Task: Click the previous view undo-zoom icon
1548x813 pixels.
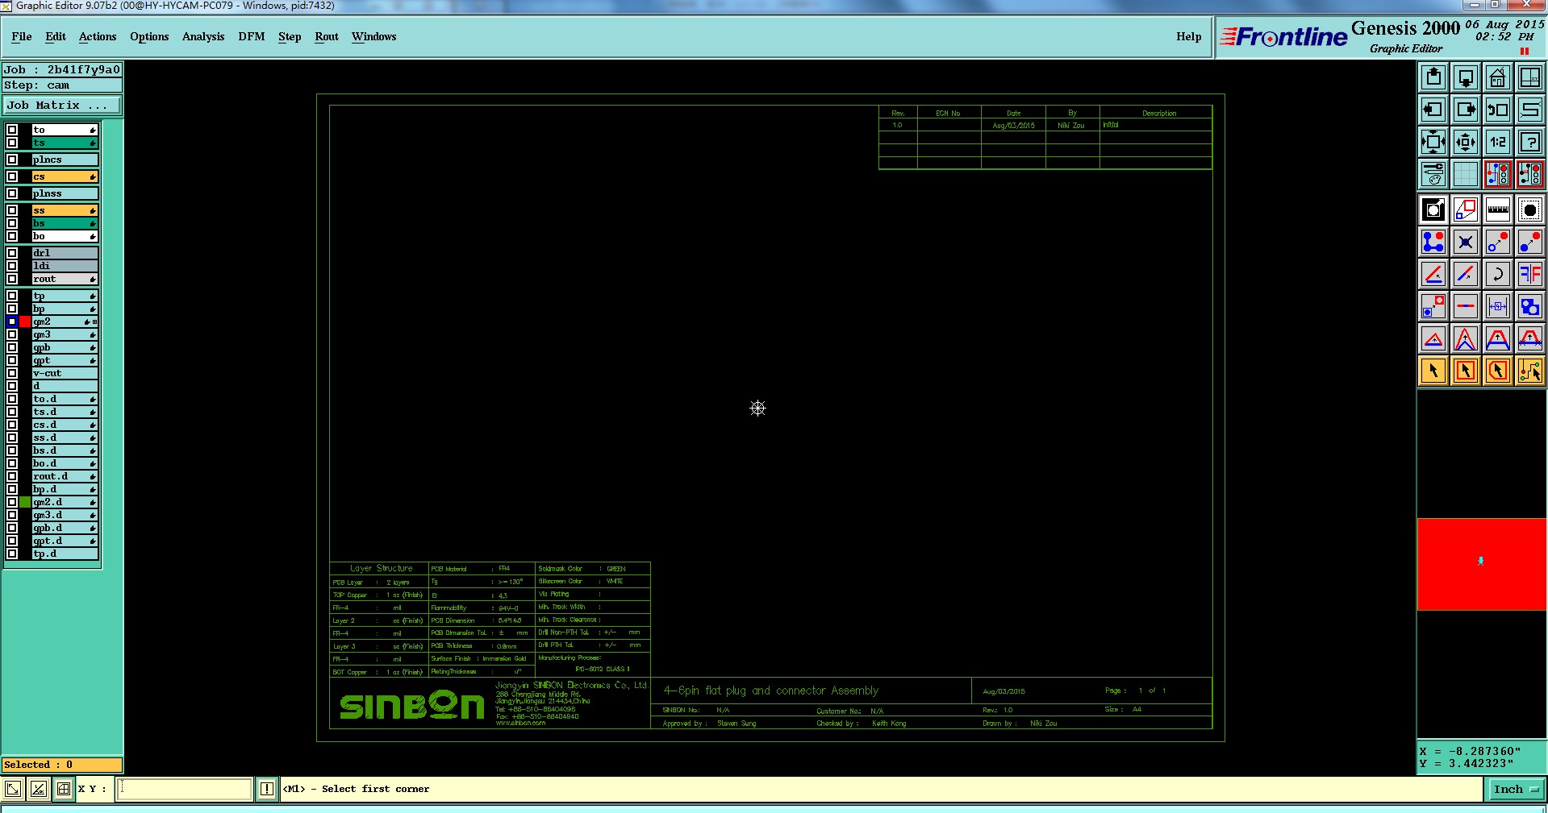Action: pyautogui.click(x=1497, y=110)
